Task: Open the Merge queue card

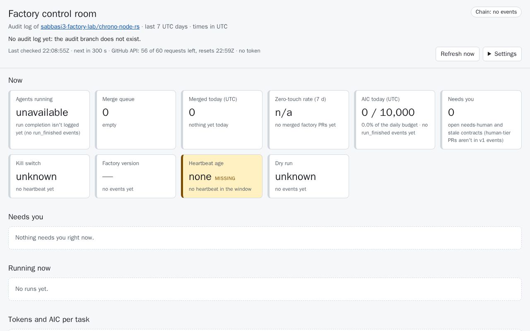Action: coord(135,120)
